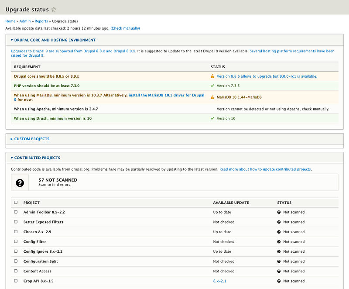Expand the Custom Projects section
Viewport: 349px width, 289px height.
coord(30,139)
